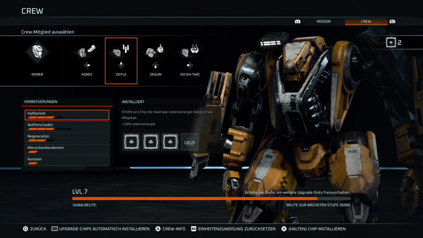Click the d-pad icon under Agnes
This screenshot has width=423, height=238.
[x=87, y=65]
